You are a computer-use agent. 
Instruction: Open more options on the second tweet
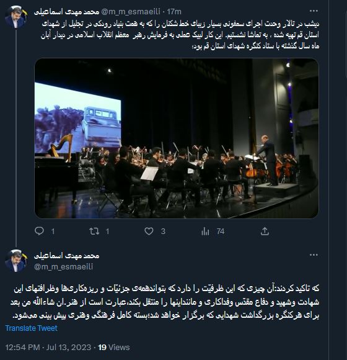pyautogui.click(x=314, y=255)
